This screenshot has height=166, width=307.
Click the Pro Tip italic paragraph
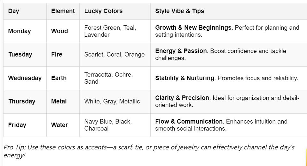pos(149,151)
